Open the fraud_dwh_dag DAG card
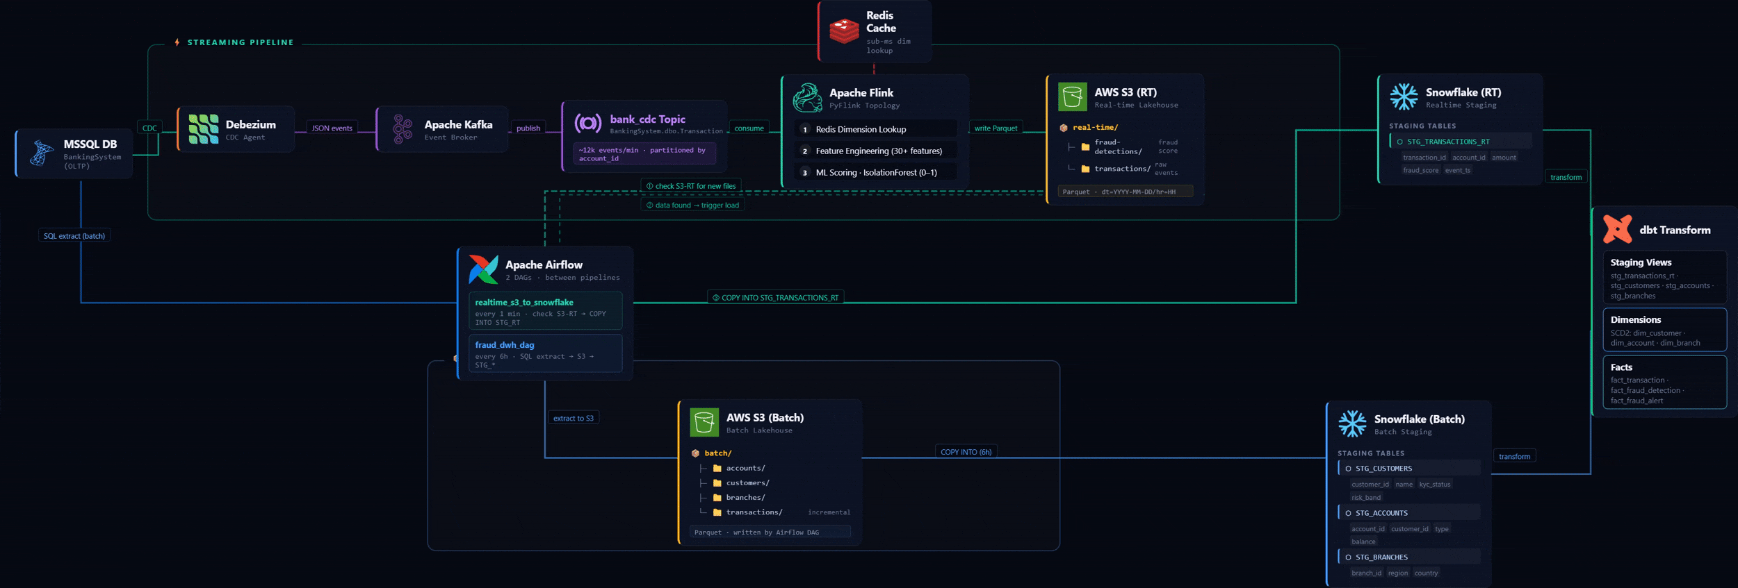The height and width of the screenshot is (588, 1738). pyautogui.click(x=546, y=353)
